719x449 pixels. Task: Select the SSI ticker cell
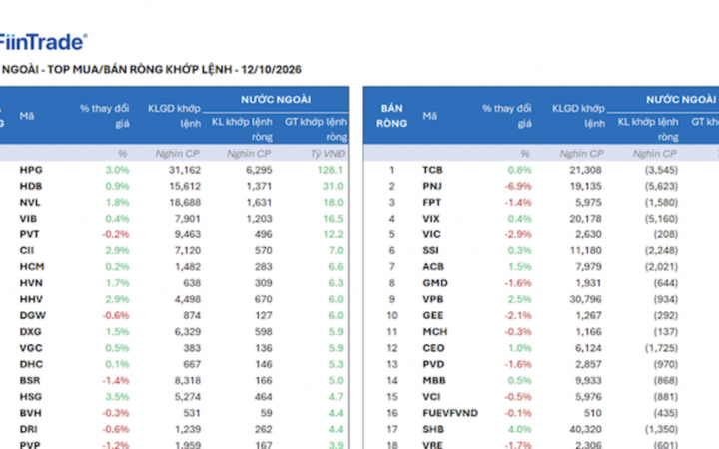(430, 251)
